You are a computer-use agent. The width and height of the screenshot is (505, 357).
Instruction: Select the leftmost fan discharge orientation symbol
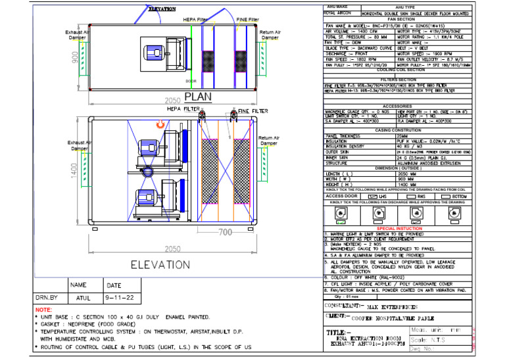pyautogui.click(x=341, y=213)
